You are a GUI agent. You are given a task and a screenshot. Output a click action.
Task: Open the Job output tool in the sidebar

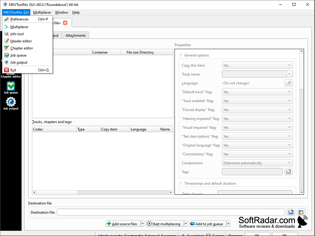[x=11, y=103]
